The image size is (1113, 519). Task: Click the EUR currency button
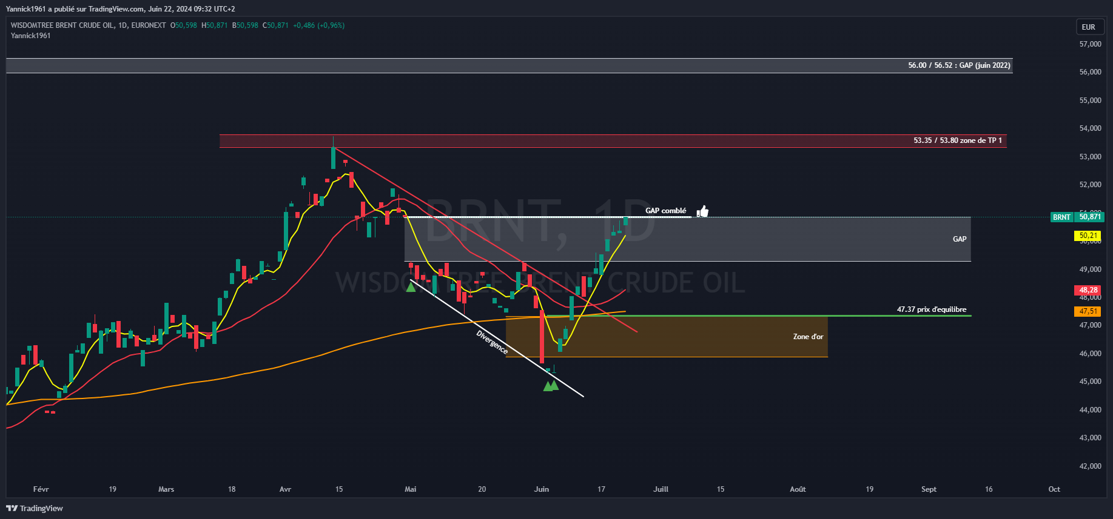1089,27
